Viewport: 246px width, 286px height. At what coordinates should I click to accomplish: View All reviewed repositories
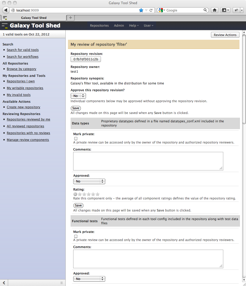[x=25, y=126]
